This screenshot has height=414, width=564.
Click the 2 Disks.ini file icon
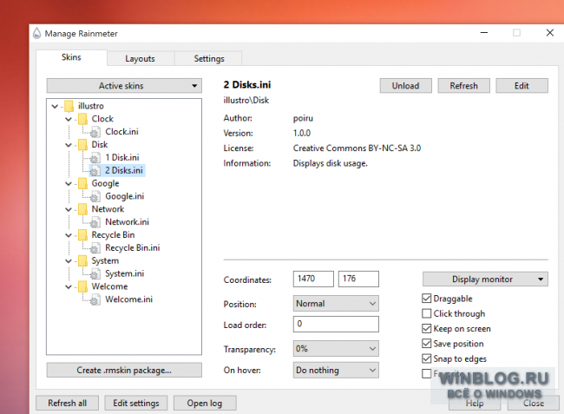tap(95, 170)
